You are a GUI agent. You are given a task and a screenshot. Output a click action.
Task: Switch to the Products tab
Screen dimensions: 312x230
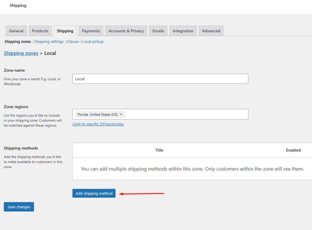coord(40,31)
